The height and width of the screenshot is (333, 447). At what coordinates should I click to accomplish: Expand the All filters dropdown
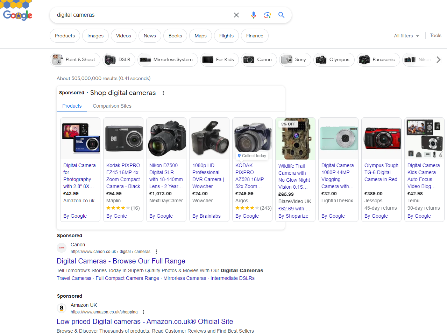(x=406, y=36)
